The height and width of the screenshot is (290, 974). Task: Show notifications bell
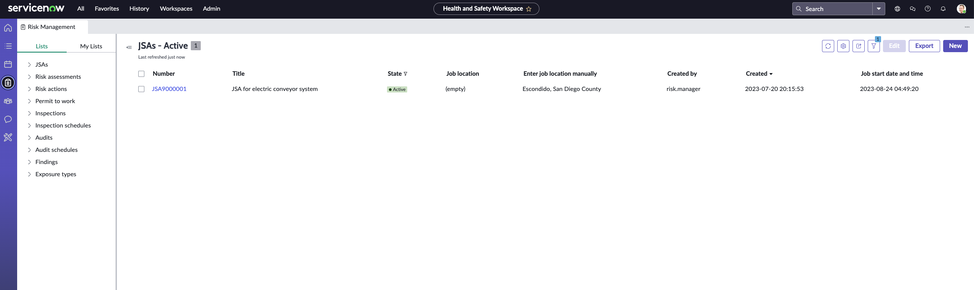(943, 9)
